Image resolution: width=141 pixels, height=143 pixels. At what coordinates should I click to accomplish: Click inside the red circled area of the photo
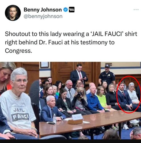coord(129,94)
